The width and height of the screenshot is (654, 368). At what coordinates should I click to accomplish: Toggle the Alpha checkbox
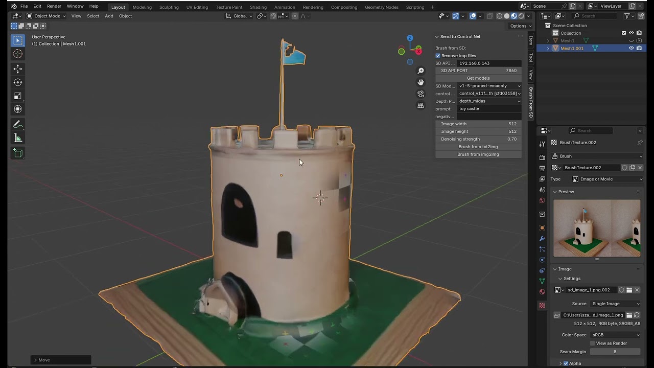[566, 363]
